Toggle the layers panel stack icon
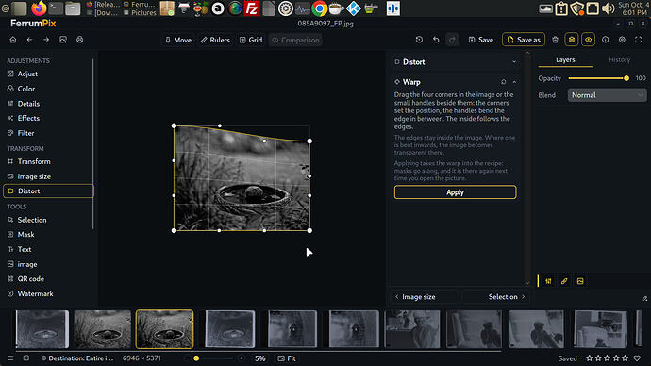Image resolution: width=651 pixels, height=366 pixels. click(572, 40)
